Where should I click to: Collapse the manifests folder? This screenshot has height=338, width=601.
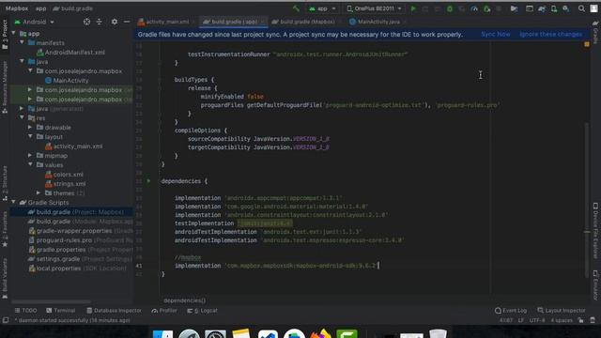click(23, 42)
